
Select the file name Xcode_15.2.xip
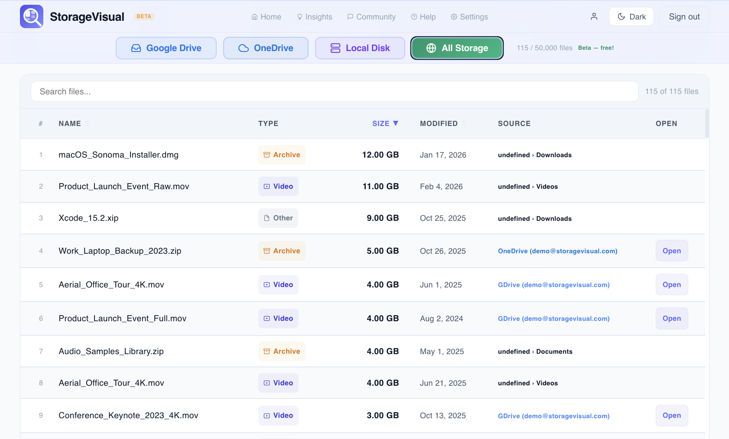(88, 218)
